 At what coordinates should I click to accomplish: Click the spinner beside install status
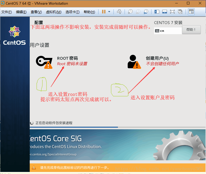pyautogui.click(x=32, y=123)
